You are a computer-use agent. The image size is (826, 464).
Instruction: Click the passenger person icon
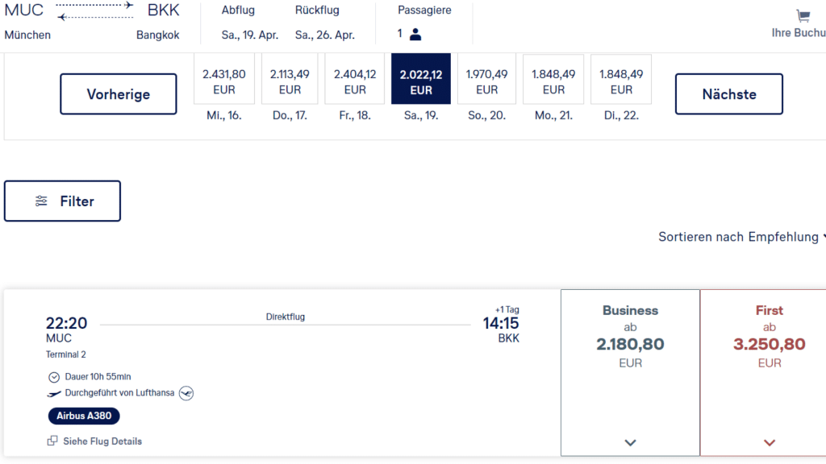click(415, 34)
